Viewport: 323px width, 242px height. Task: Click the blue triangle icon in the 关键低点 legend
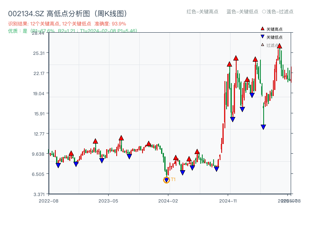(262, 37)
